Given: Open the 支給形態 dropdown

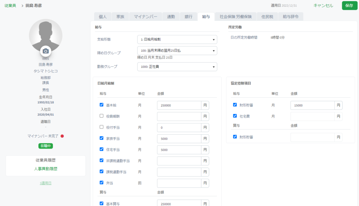Looking at the screenshot, I should [x=177, y=40].
